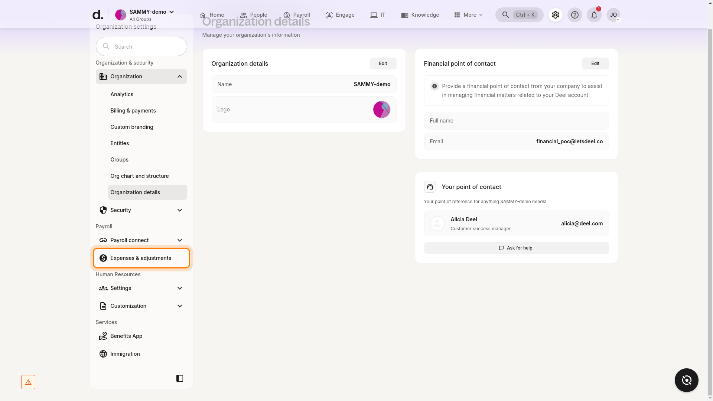Screen dimensions: 713x401
Task: Click the Benefits App hand-heart icon
Action: 103,336
